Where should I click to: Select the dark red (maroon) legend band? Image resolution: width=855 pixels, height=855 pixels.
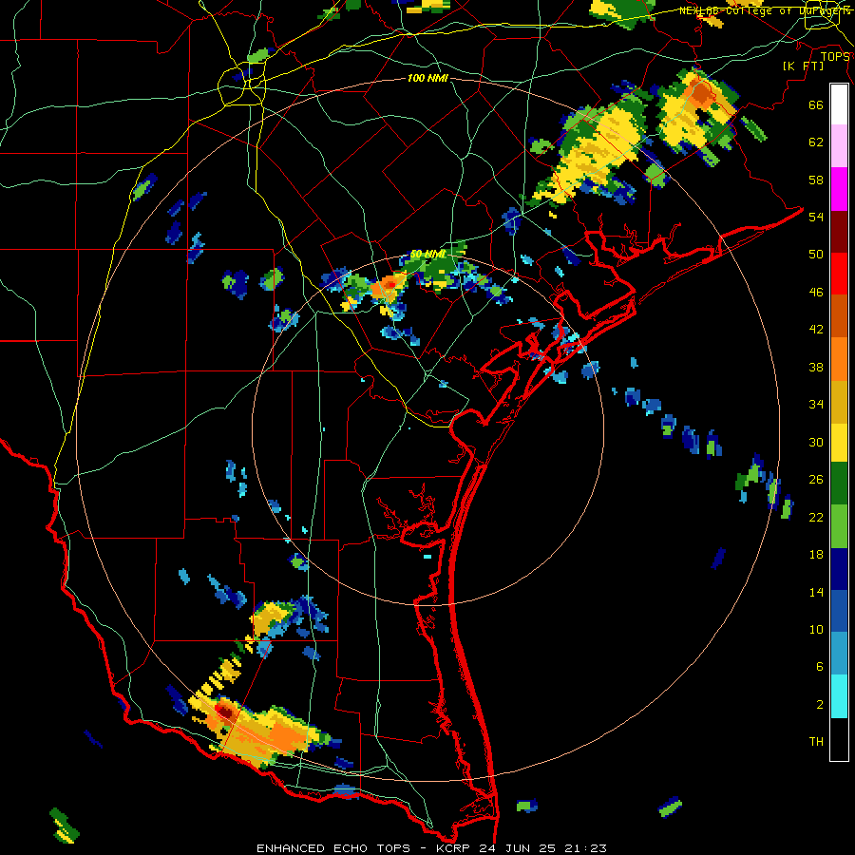[839, 233]
